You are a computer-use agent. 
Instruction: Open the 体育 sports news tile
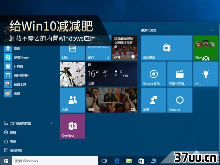click(x=125, y=48)
